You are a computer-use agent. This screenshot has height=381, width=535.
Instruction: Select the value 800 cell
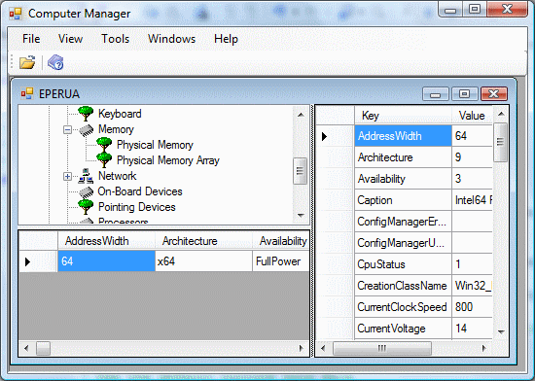(472, 307)
